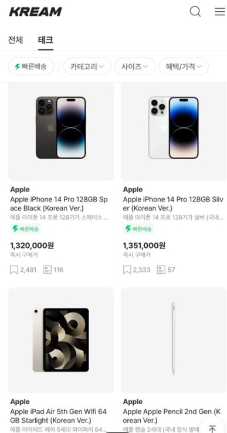The image size is (227, 433).
Task: Tap the KREAM logo
Action: click(x=36, y=12)
